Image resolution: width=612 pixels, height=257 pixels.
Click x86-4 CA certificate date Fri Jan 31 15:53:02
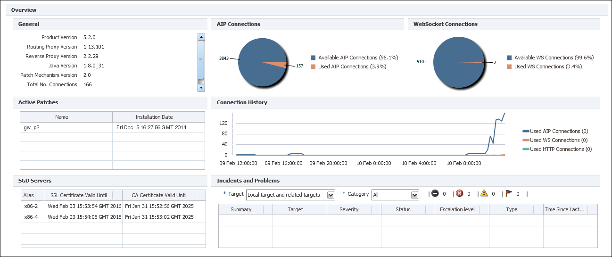click(x=159, y=217)
